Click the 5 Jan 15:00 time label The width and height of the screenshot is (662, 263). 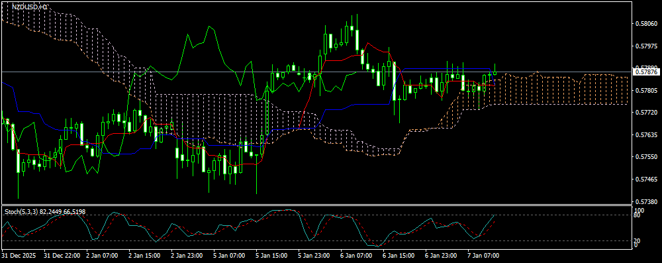[x=271, y=256]
